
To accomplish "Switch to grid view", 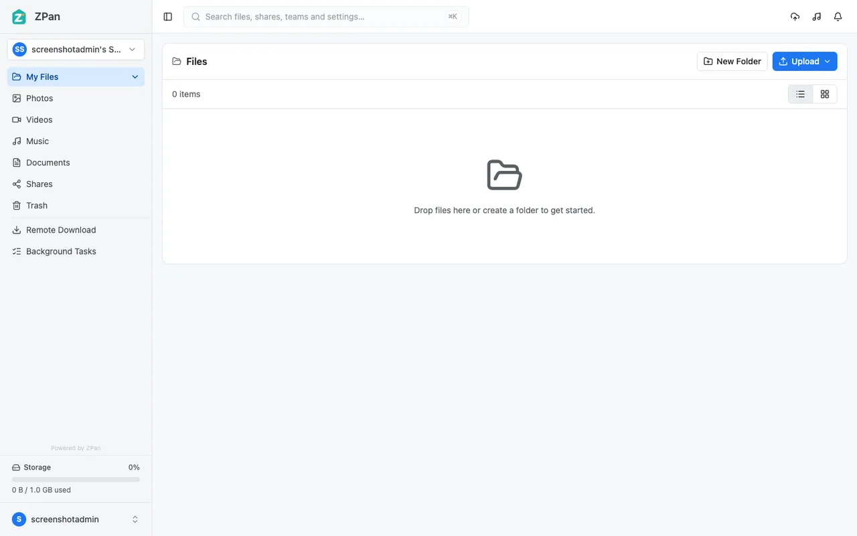I will click(x=825, y=94).
